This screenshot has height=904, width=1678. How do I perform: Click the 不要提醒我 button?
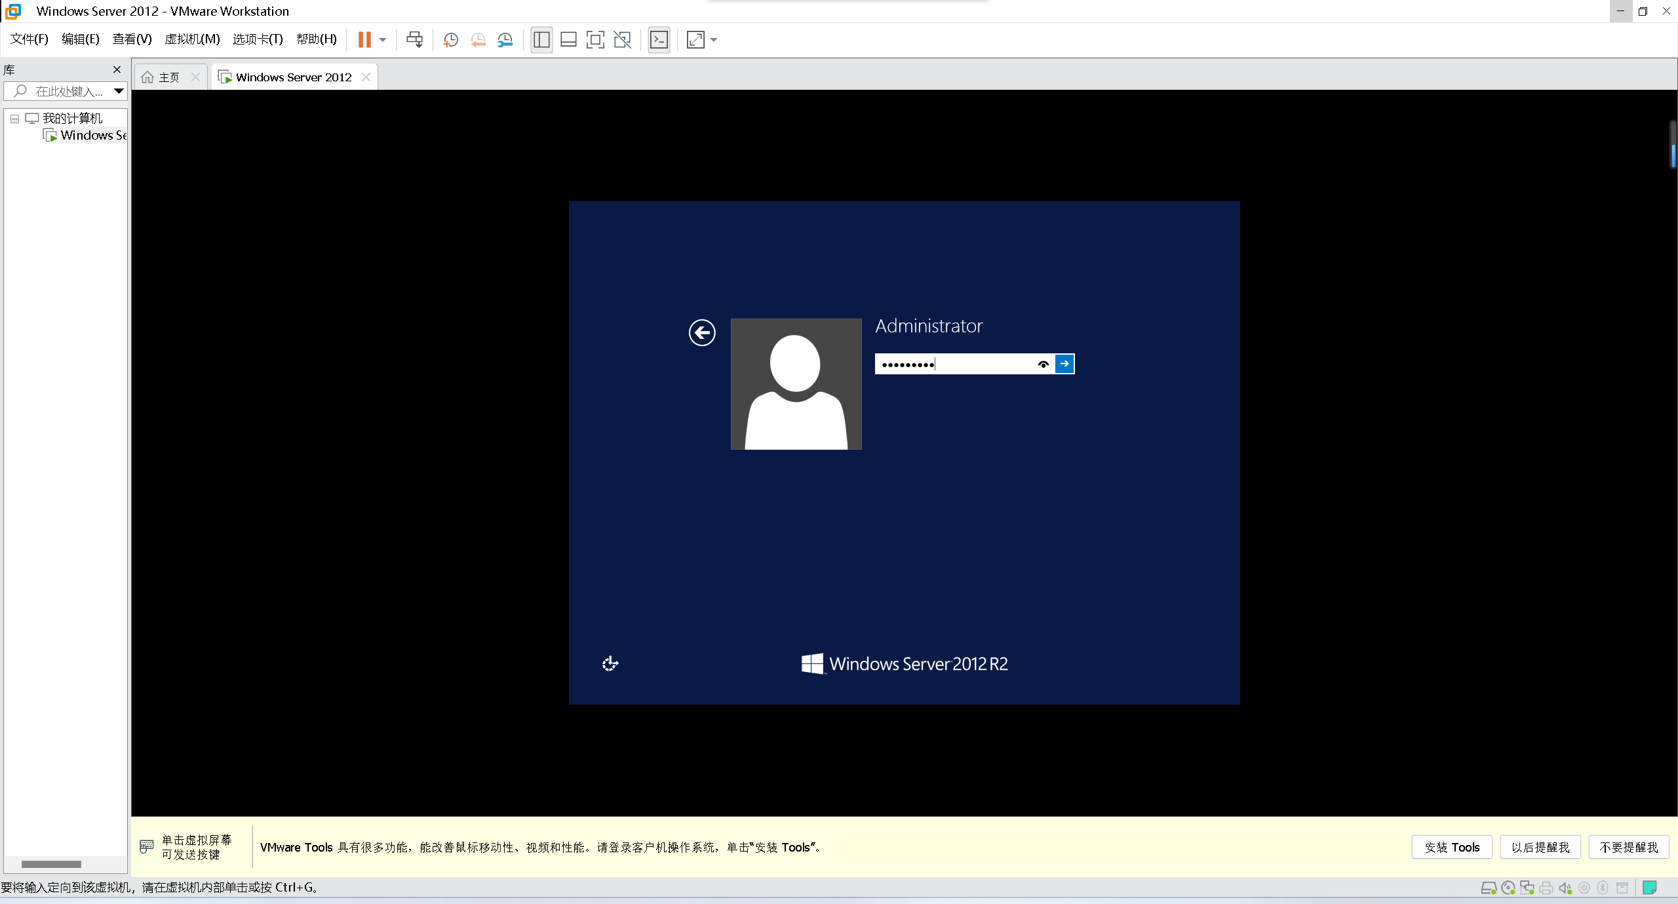[1629, 848]
